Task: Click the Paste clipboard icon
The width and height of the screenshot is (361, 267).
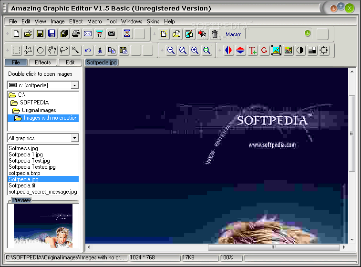Action: pyautogui.click(x=124, y=50)
